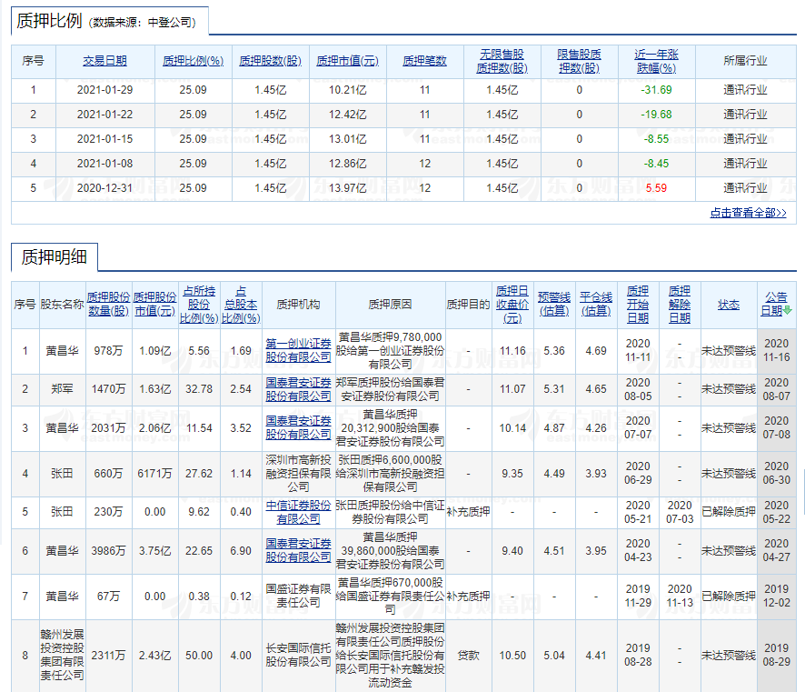805x692 pixels.
Task: Click 已解除质押 status in row 5
Action: point(728,512)
